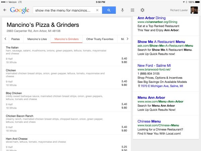Screen dimensions: 201x151
Task: Start voice search with microphone icon
Action: coord(122,10)
